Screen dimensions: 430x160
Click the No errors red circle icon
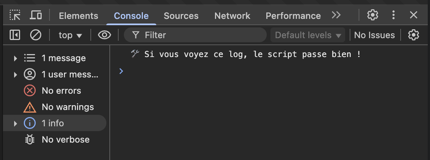30,91
